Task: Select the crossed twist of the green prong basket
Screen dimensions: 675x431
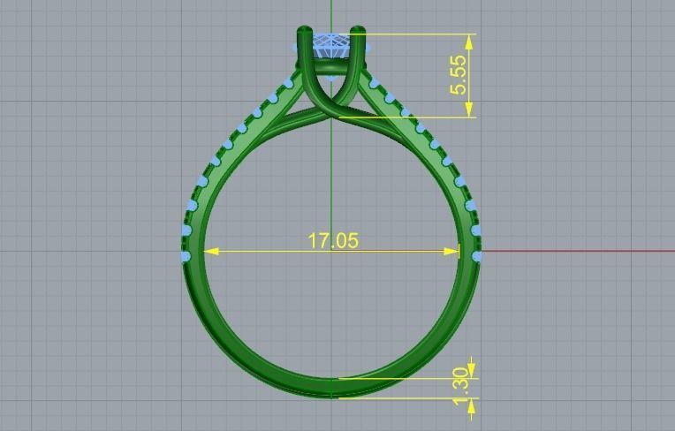Action: [331, 107]
